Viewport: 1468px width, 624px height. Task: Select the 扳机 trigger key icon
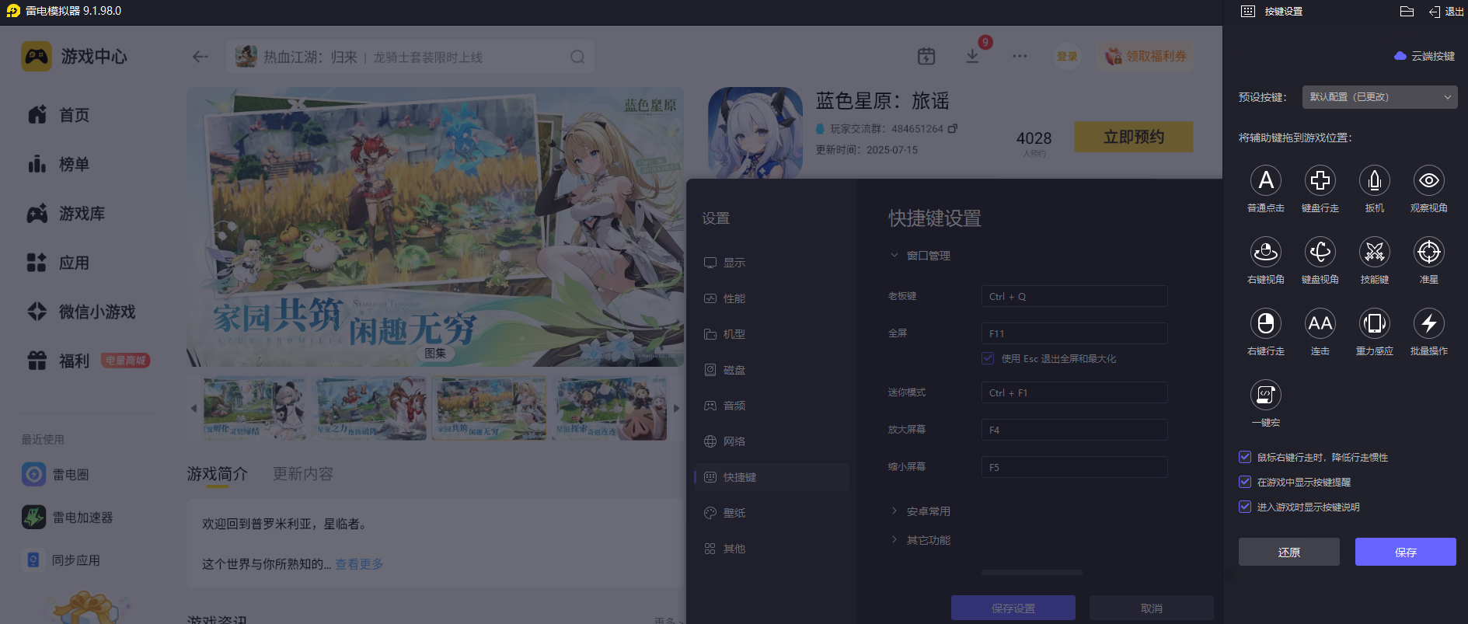pos(1375,180)
